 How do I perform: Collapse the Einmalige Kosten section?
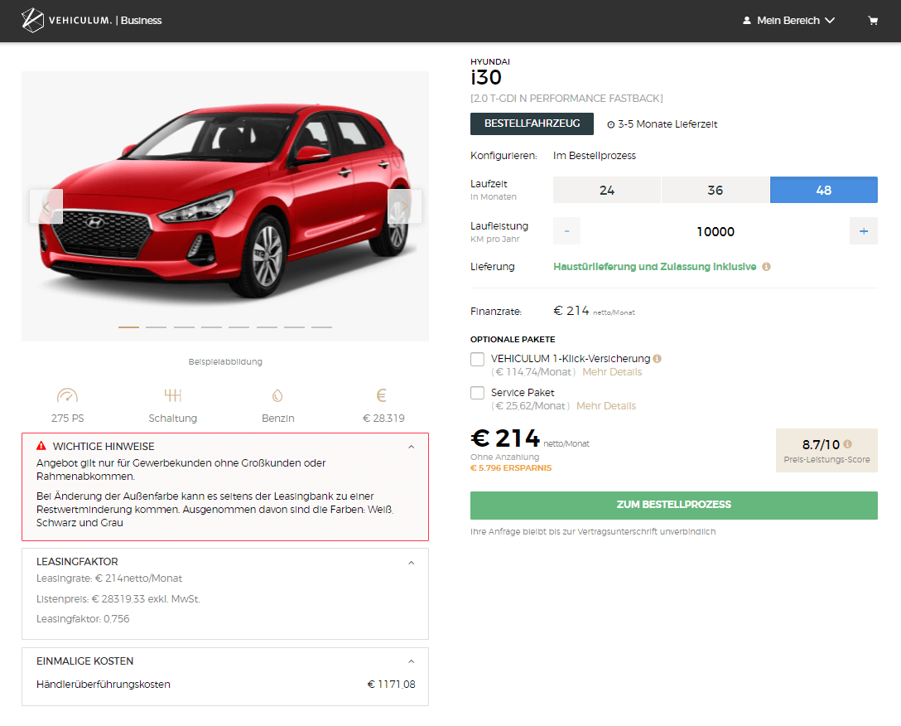tap(411, 661)
